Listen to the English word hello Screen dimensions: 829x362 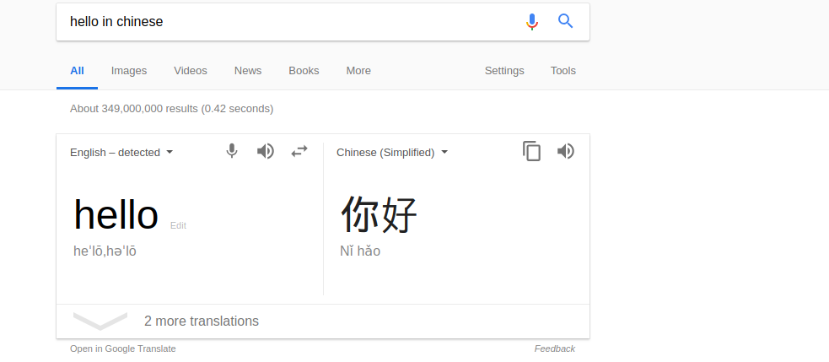point(266,151)
